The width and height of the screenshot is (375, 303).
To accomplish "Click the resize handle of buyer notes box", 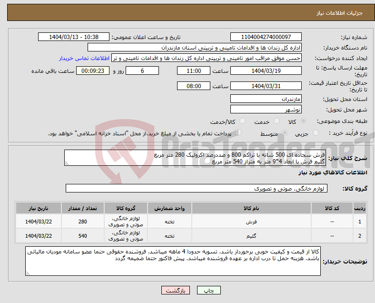I will tap(28, 273).
